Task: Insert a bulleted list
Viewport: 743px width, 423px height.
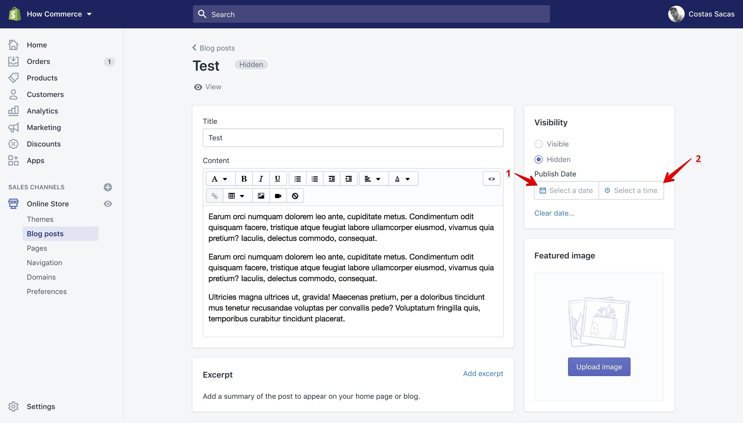Action: (x=297, y=179)
